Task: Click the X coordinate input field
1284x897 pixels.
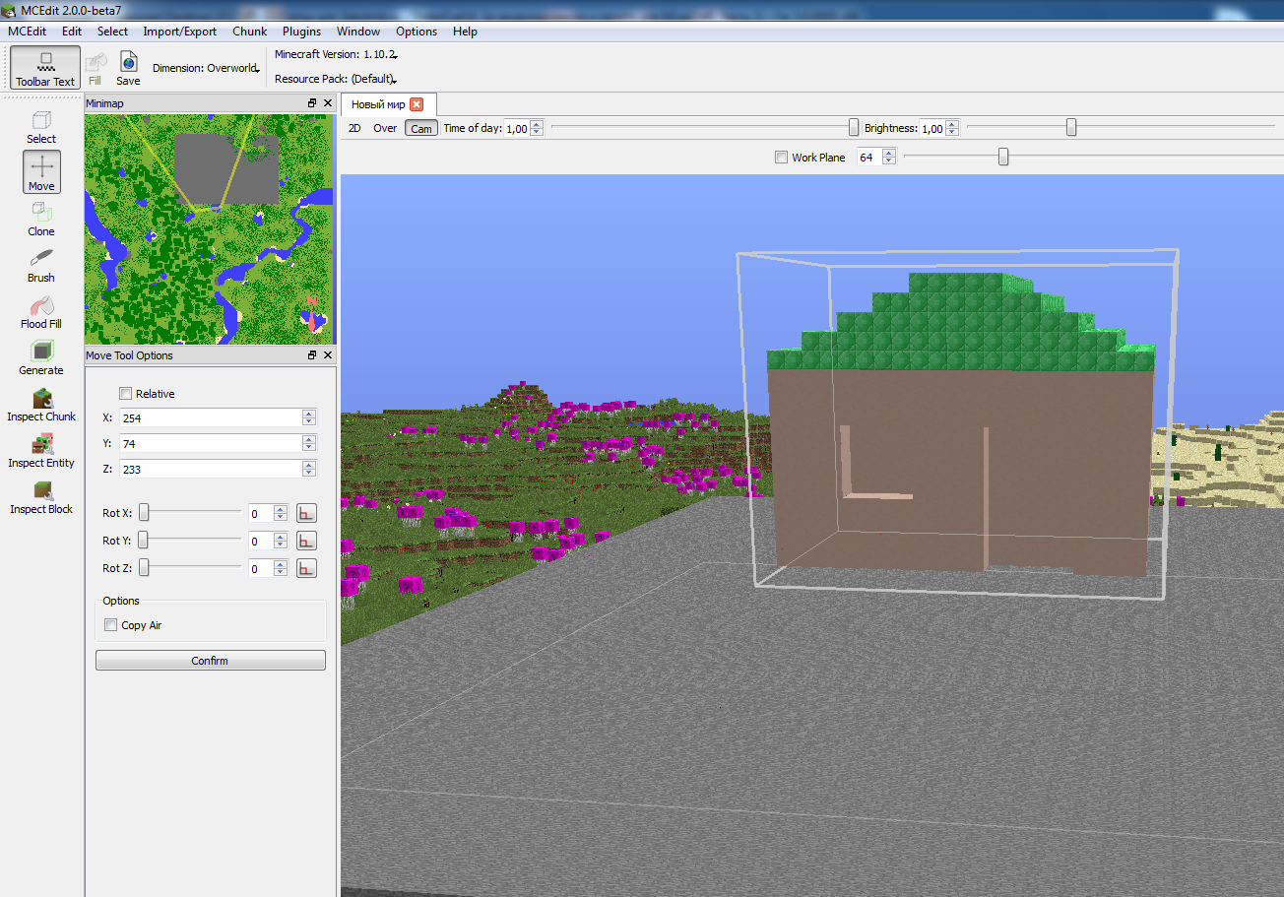Action: (211, 417)
